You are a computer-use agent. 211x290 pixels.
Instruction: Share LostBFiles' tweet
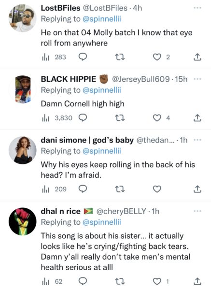coord(197,57)
